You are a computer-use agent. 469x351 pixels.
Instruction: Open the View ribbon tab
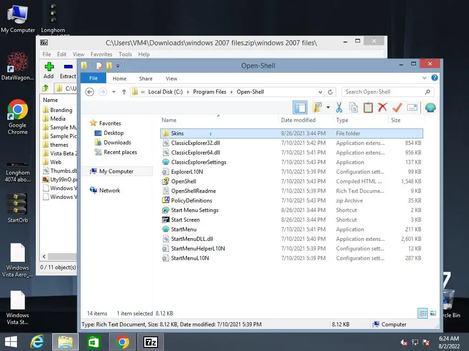[171, 79]
